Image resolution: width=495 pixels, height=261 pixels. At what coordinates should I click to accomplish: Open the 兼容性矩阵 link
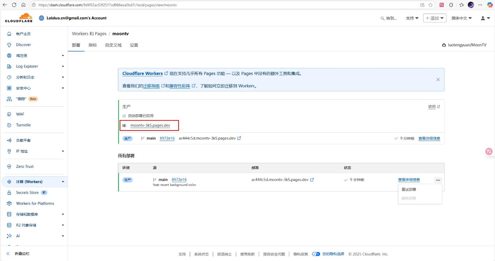coord(180,86)
